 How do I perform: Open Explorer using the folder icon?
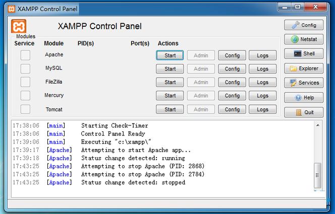[x=304, y=68]
